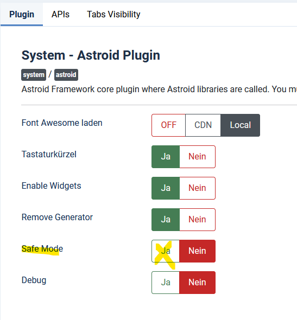Set Enable Widgets to Nein
297x320 pixels.
point(197,188)
